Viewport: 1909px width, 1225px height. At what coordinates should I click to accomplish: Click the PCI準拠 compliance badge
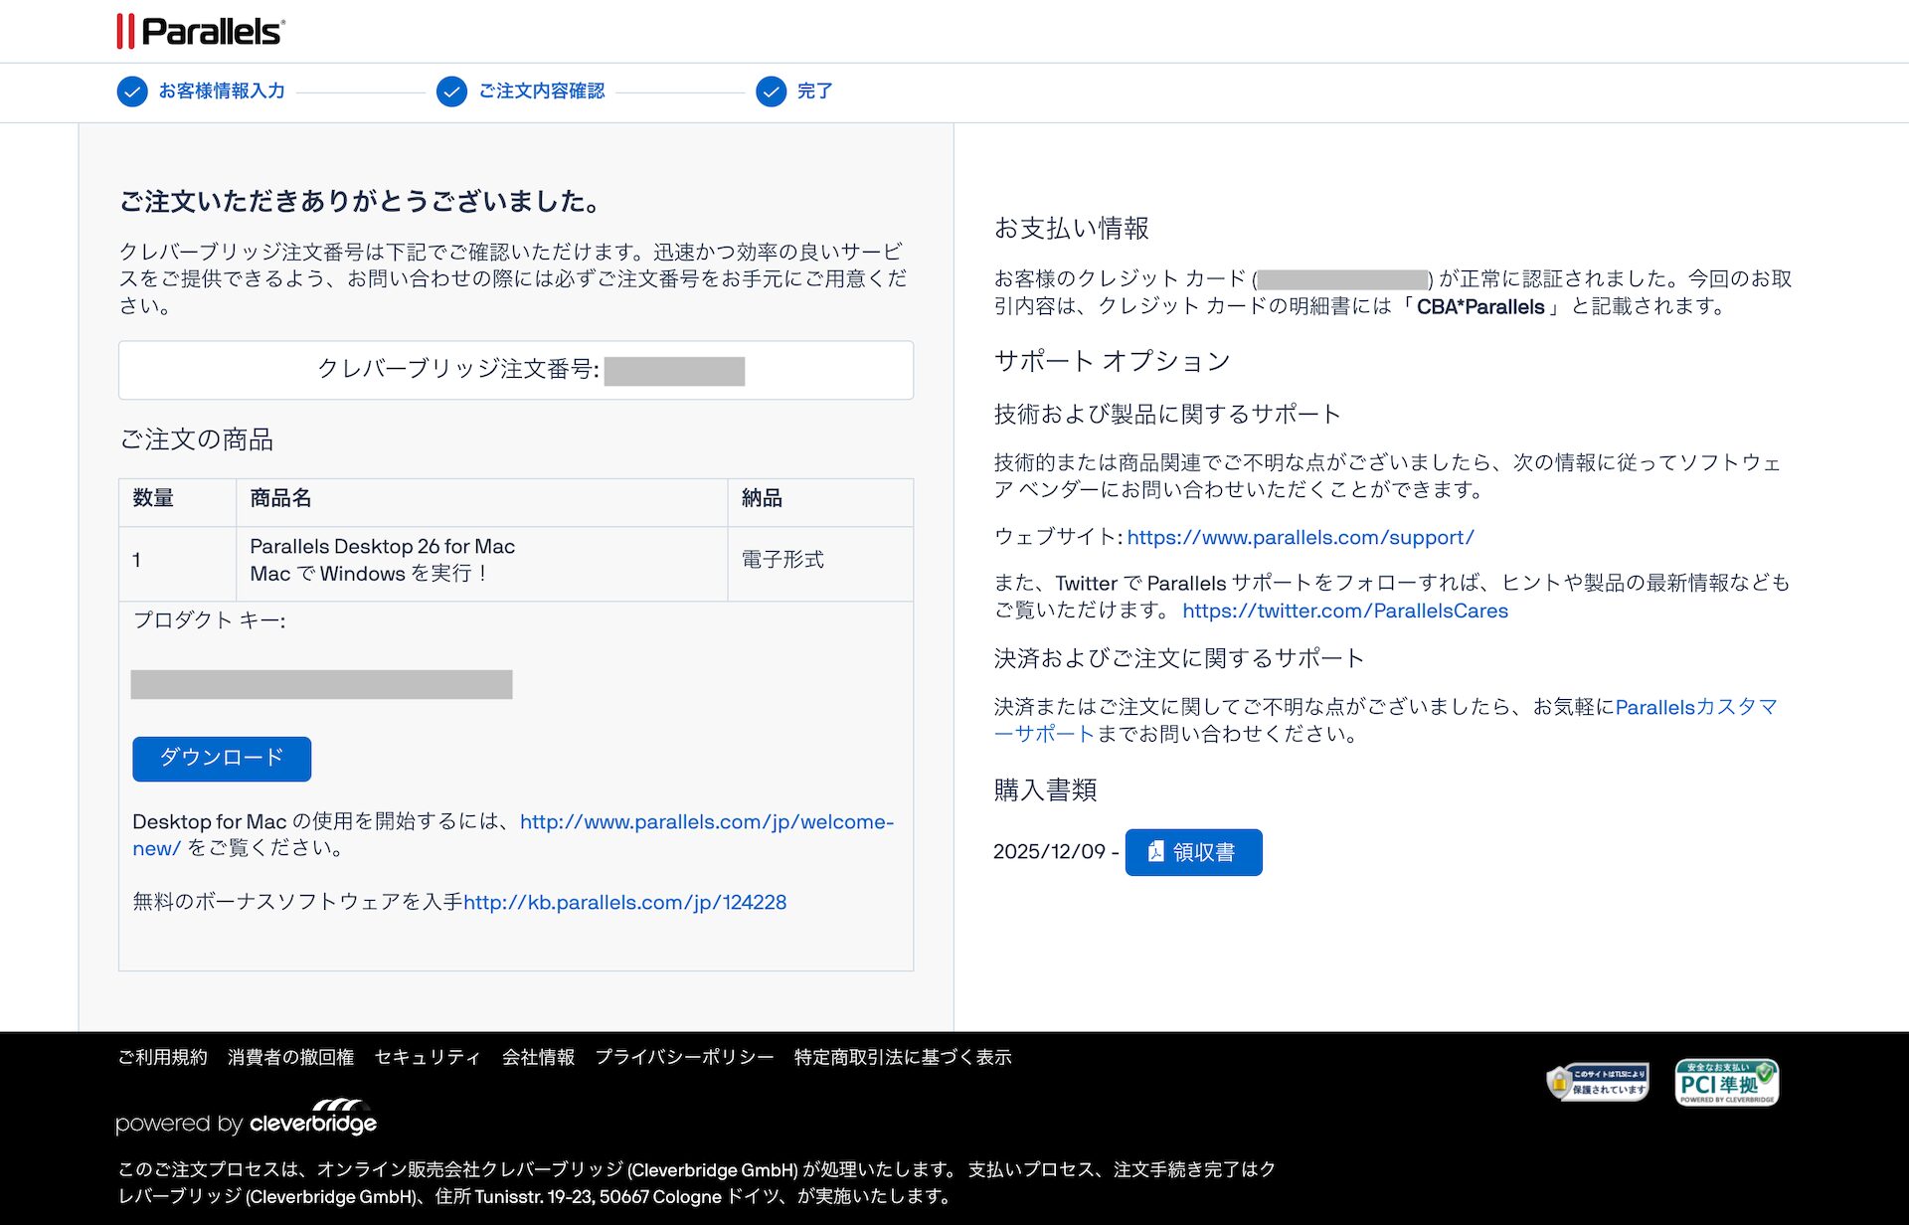click(1726, 1082)
